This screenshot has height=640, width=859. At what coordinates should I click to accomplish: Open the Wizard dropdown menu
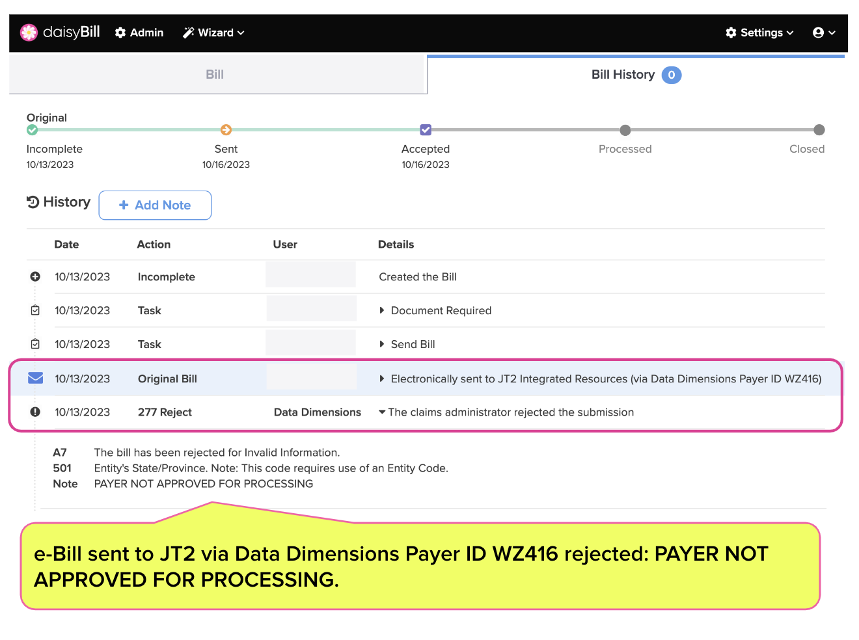point(213,33)
